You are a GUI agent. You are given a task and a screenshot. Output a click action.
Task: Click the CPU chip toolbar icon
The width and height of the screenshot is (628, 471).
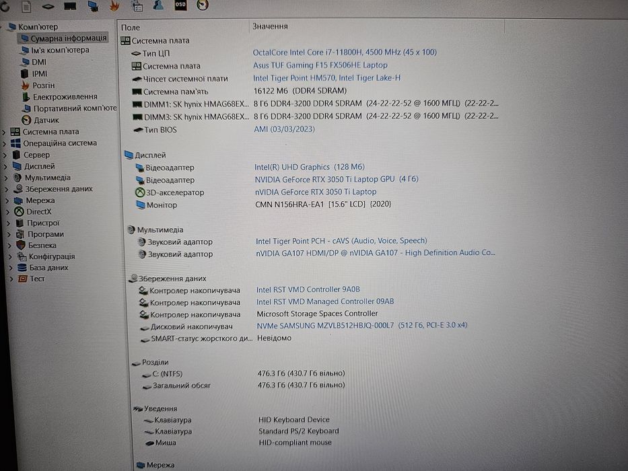[x=48, y=7]
